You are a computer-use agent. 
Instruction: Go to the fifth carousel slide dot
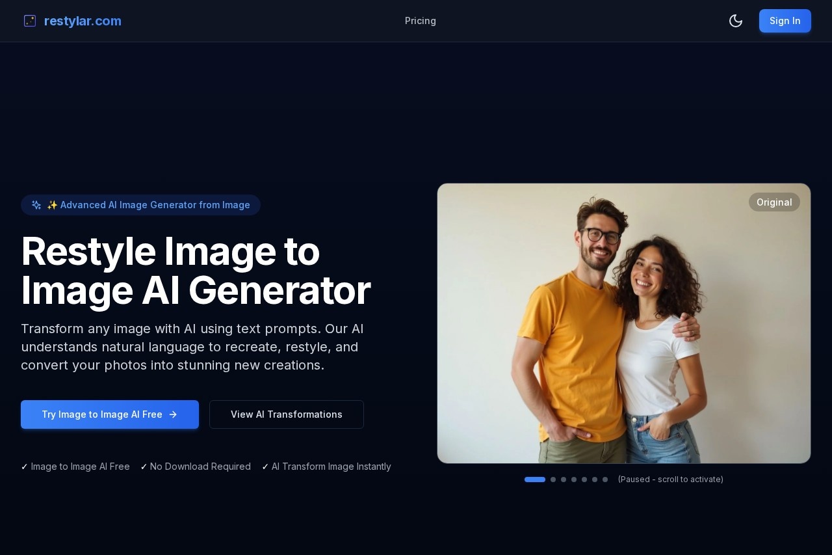(x=584, y=480)
